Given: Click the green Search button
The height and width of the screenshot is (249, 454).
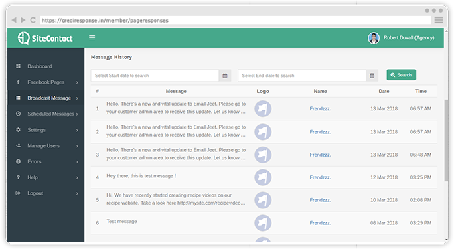Looking at the screenshot, I should (x=401, y=75).
